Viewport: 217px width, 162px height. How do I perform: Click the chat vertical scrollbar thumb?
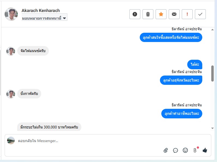pos(213,73)
